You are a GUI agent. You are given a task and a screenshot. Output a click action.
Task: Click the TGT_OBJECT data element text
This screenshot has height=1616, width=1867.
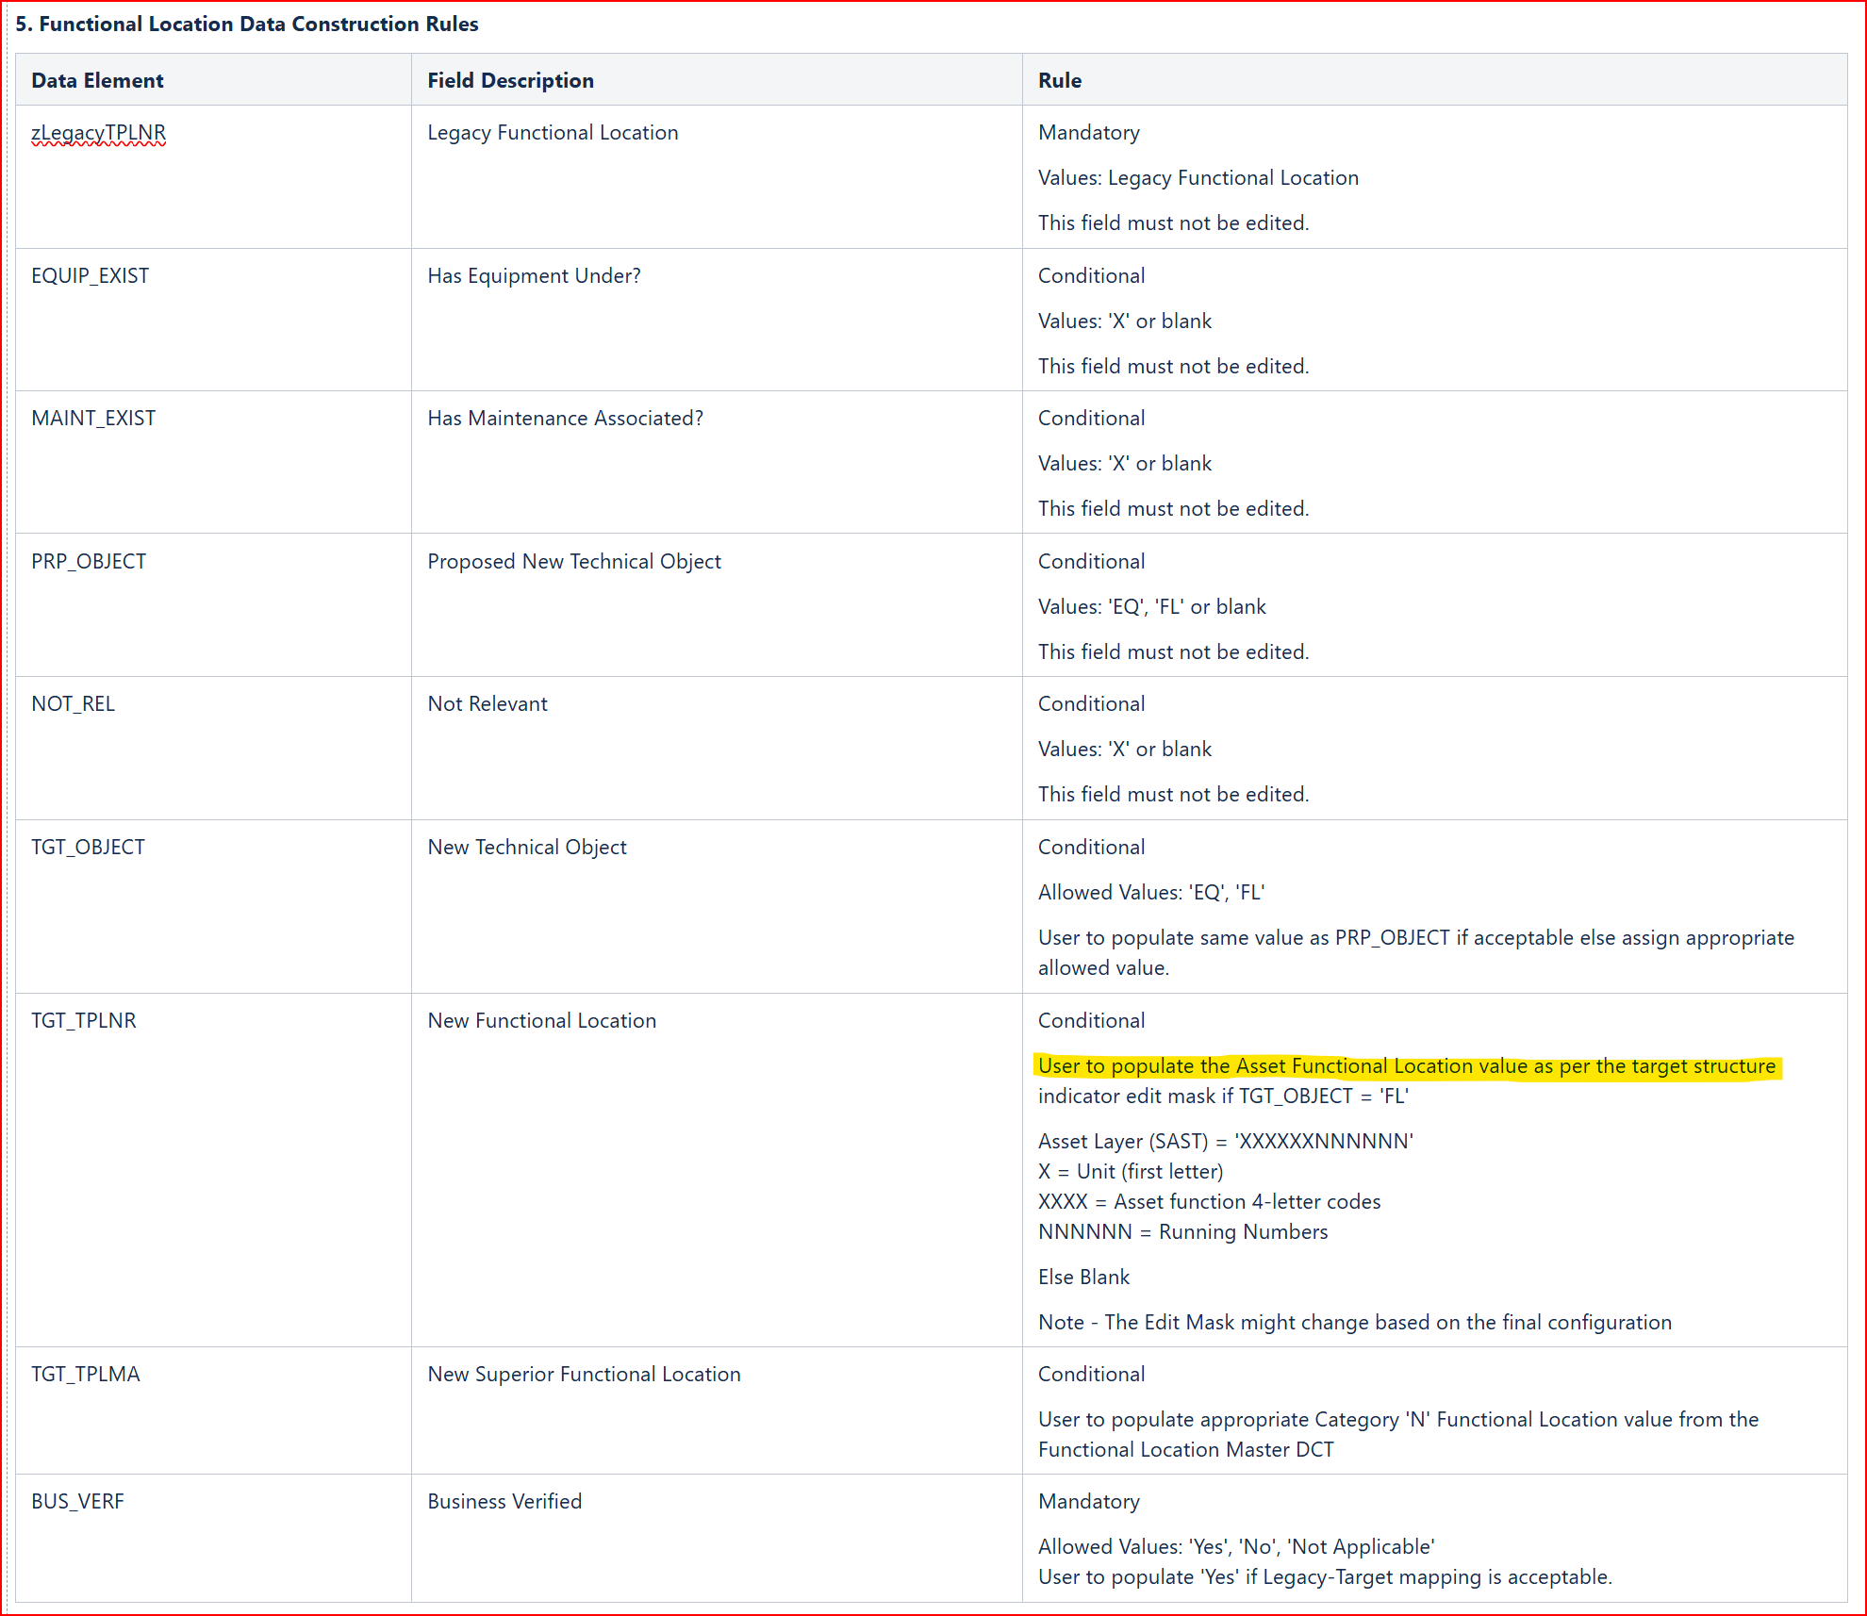point(88,847)
